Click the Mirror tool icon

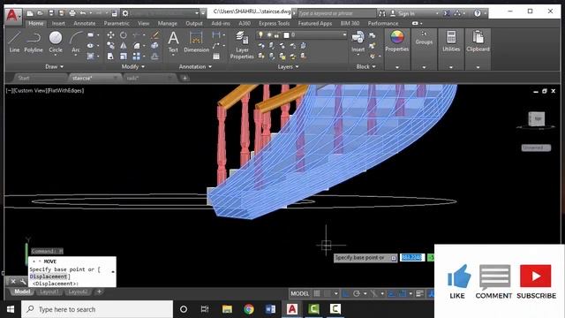coord(124,46)
